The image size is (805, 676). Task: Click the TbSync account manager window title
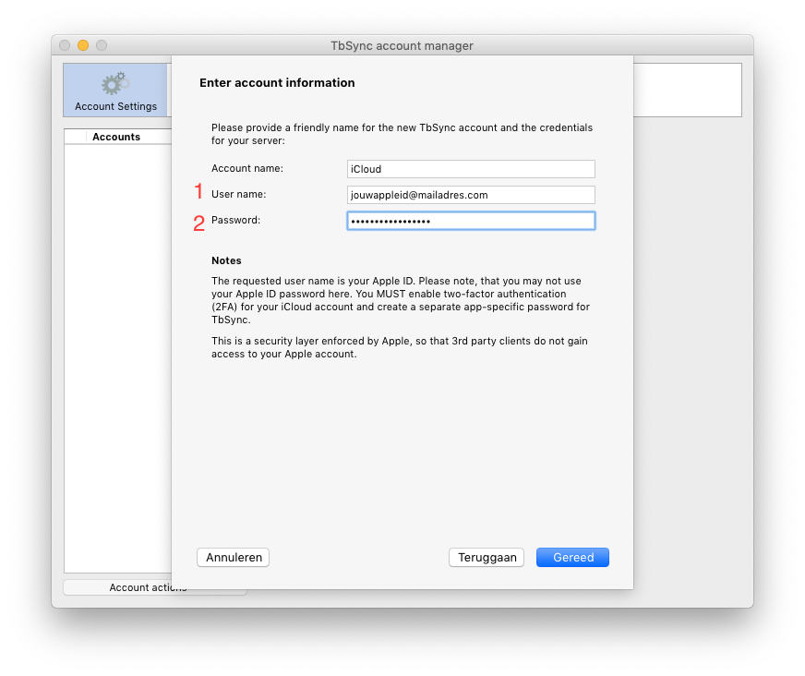[x=402, y=45]
